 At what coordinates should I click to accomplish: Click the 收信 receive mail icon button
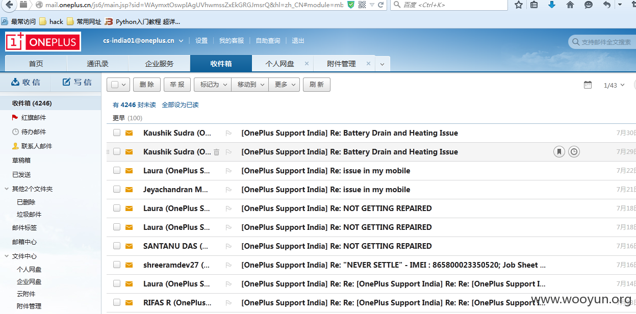pos(25,82)
